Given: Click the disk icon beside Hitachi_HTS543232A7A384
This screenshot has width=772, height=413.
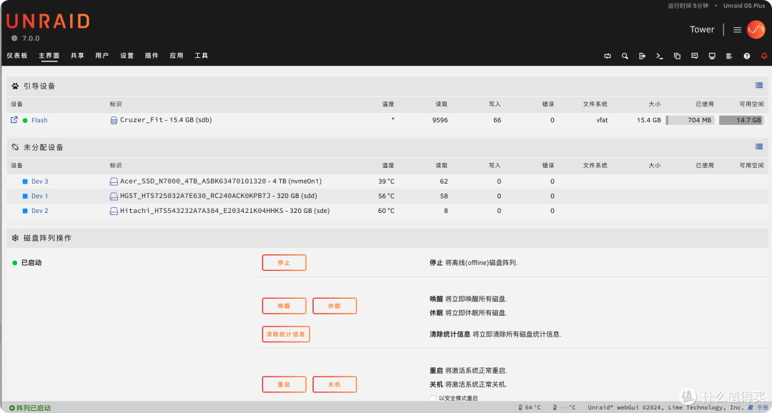Looking at the screenshot, I should point(114,212).
